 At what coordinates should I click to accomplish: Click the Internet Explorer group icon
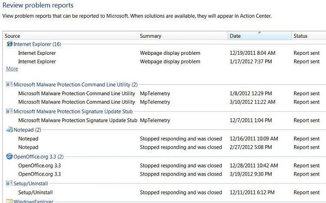[x=10, y=44]
